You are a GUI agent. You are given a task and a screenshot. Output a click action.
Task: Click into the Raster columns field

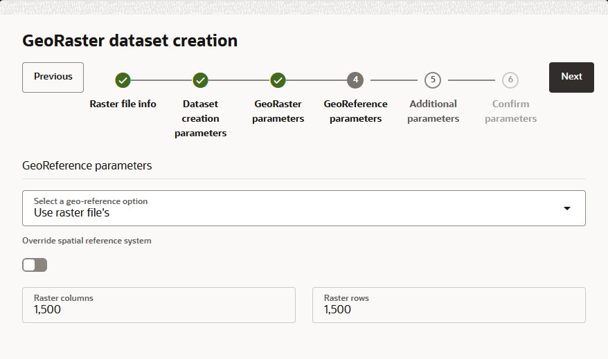[159, 305]
